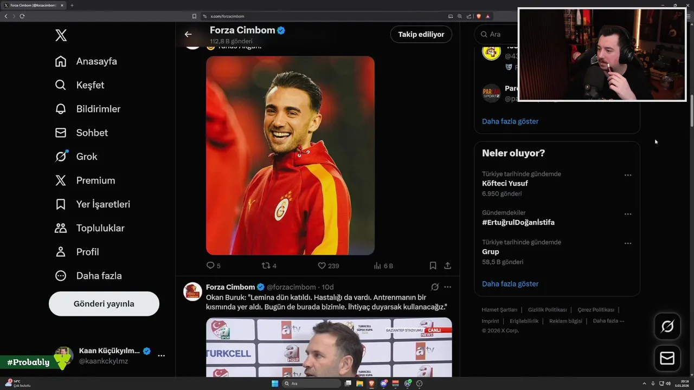This screenshot has height=390, width=694.
Task: Open Hizmet Şartları link
Action: 499,310
